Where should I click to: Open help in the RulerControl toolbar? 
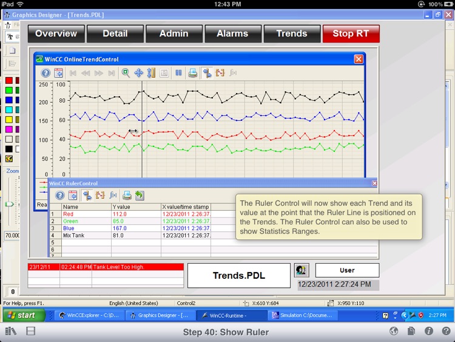(60, 195)
